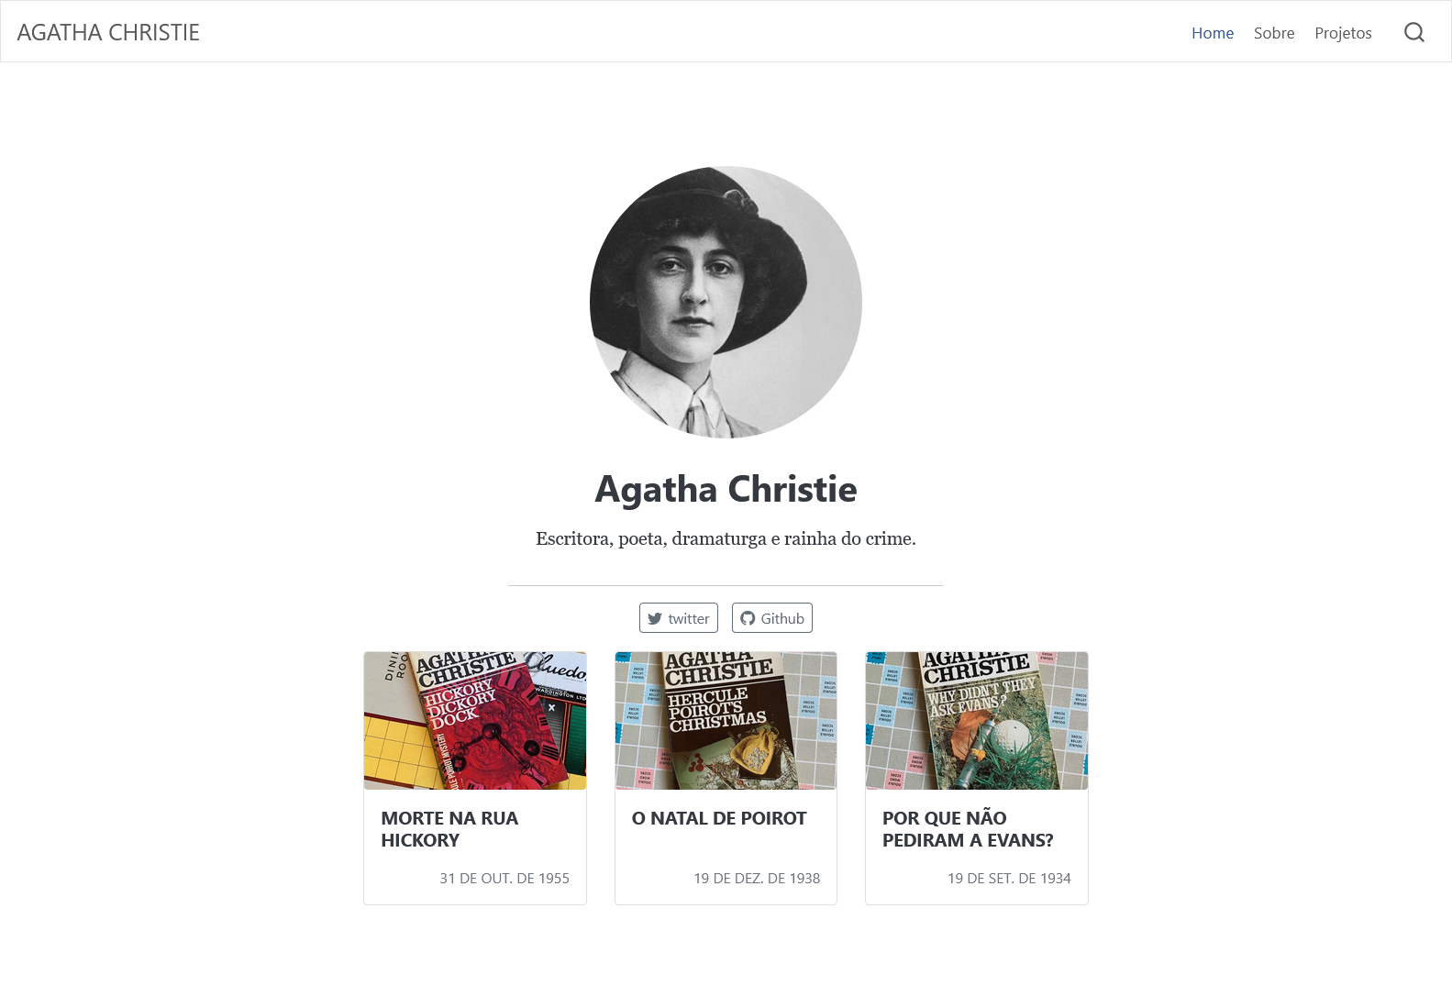Image resolution: width=1452 pixels, height=997 pixels.
Task: Open the MORTE NA RUA HICKORY post
Action: 449,829
